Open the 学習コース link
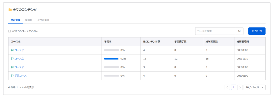 pyautogui.click(x=20, y=76)
